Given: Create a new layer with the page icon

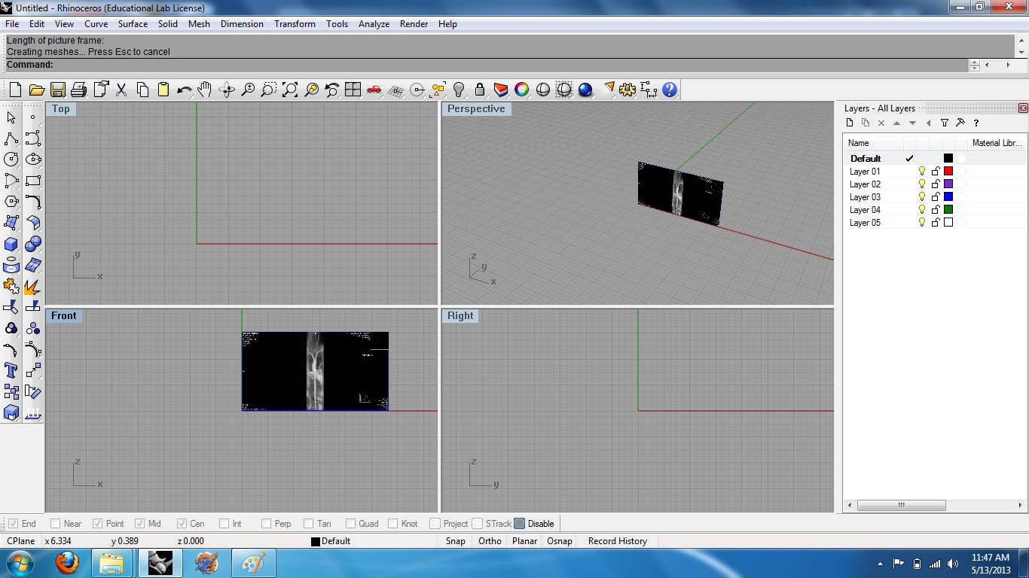Looking at the screenshot, I should pyautogui.click(x=850, y=123).
